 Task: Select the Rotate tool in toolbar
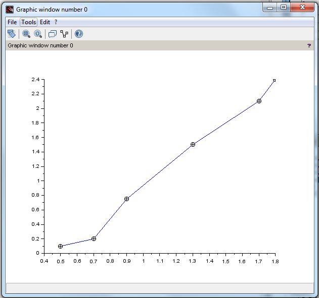(x=12, y=34)
